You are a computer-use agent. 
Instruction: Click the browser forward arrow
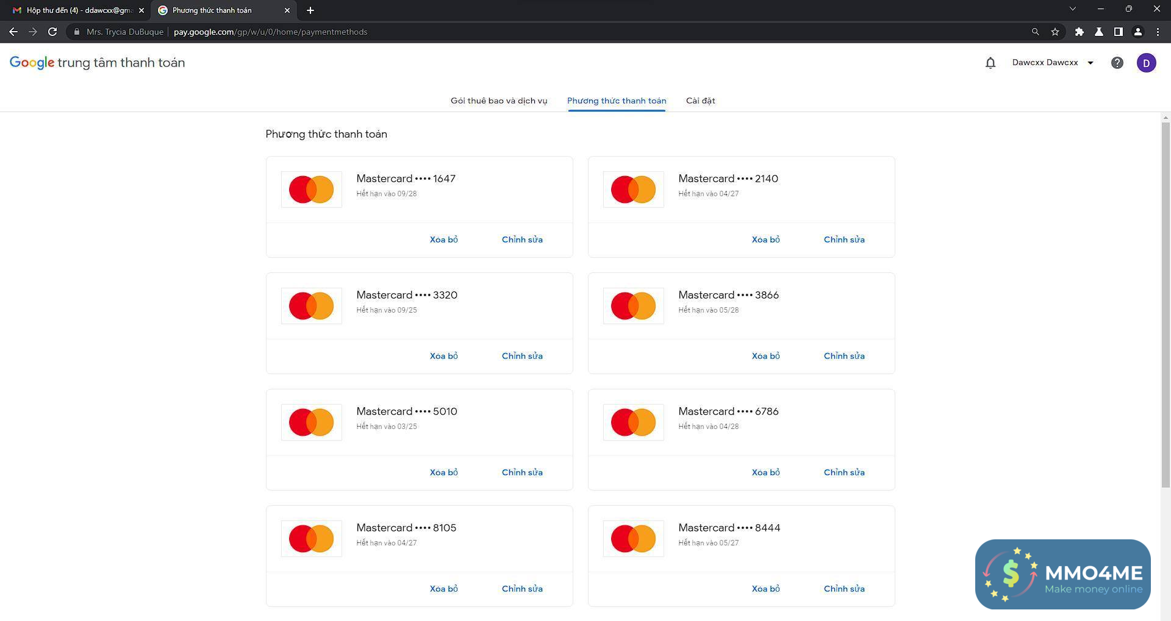[x=33, y=32]
